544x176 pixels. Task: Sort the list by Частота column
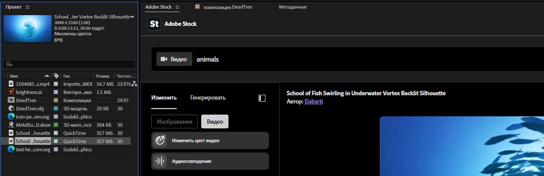[125, 76]
